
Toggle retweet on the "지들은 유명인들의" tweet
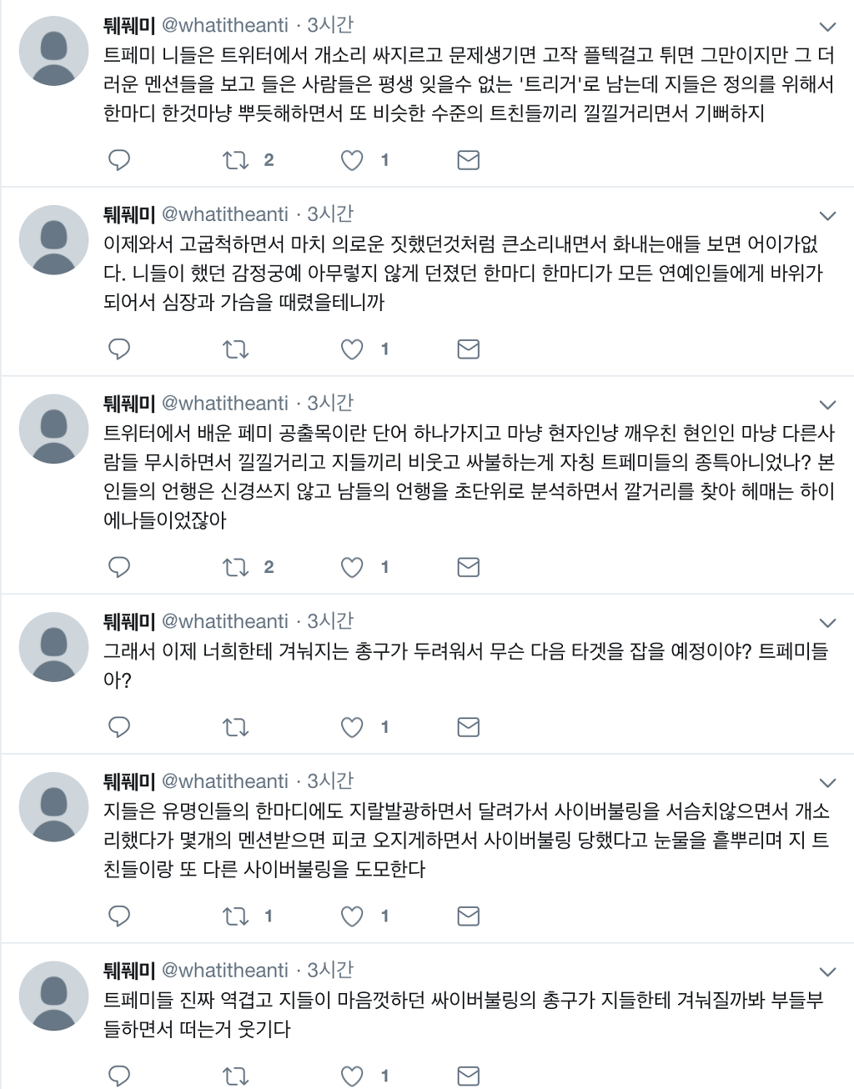tap(236, 916)
